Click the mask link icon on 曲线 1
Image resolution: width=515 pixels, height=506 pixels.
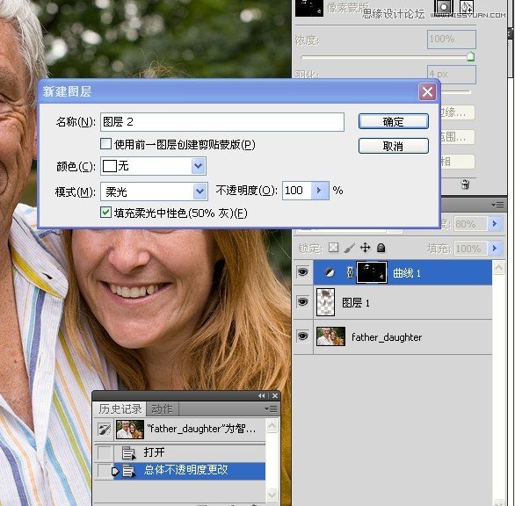point(350,272)
